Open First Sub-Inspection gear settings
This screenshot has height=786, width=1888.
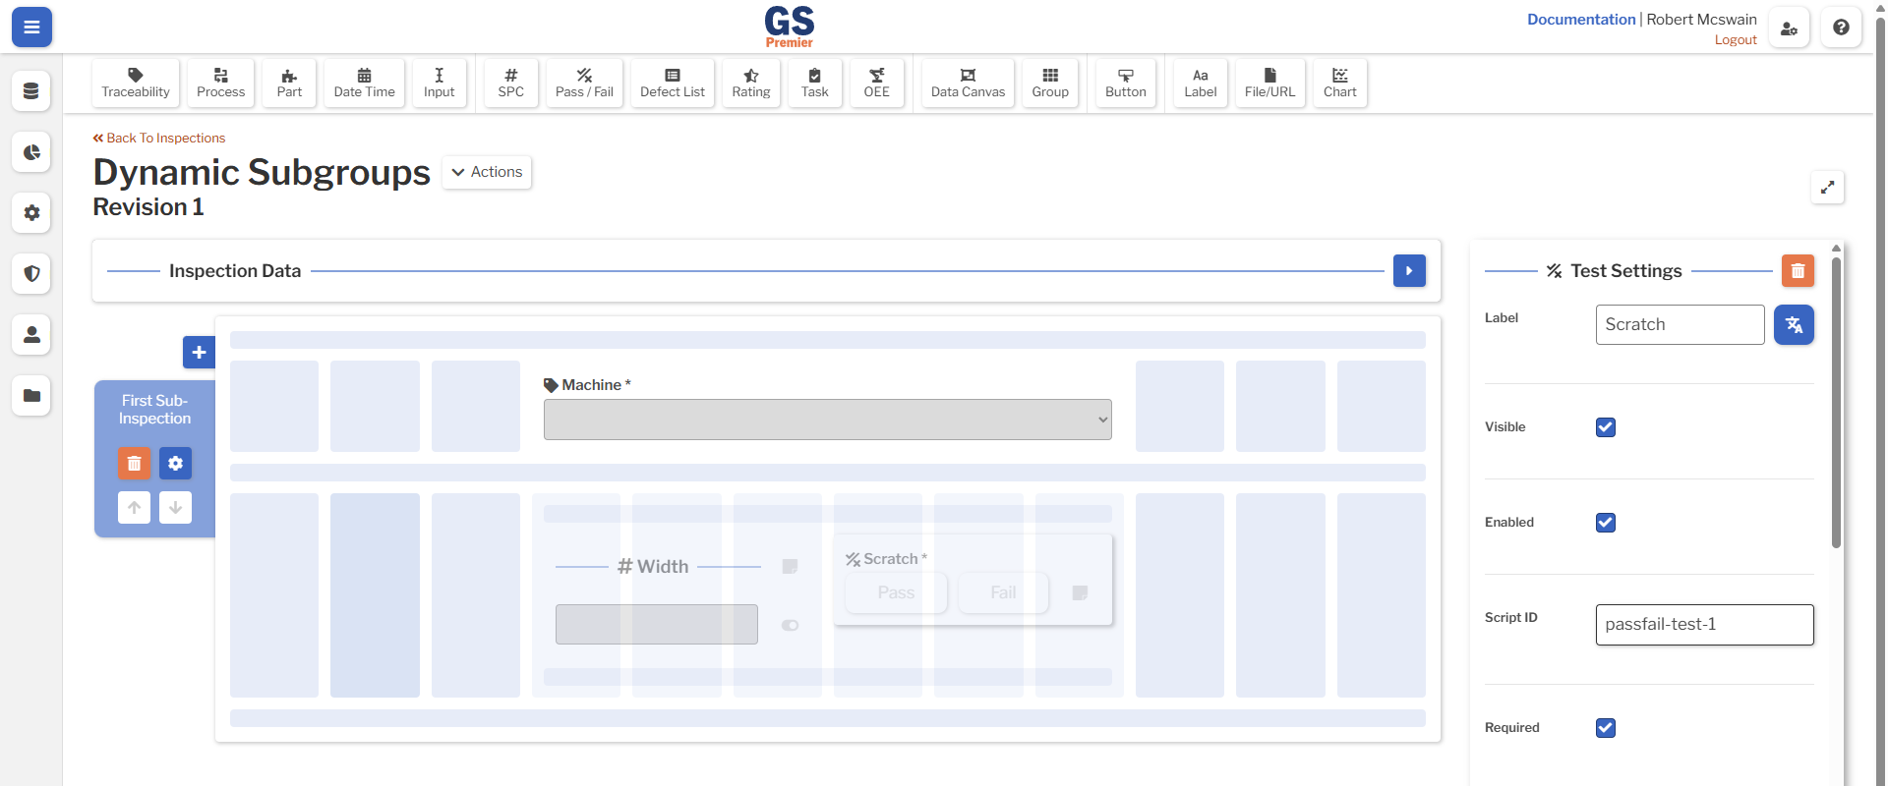click(x=175, y=463)
